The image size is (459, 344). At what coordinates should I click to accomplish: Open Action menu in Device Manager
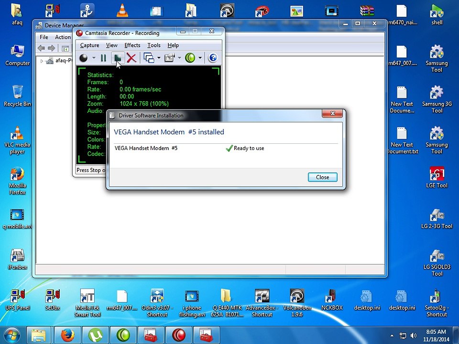click(x=63, y=37)
